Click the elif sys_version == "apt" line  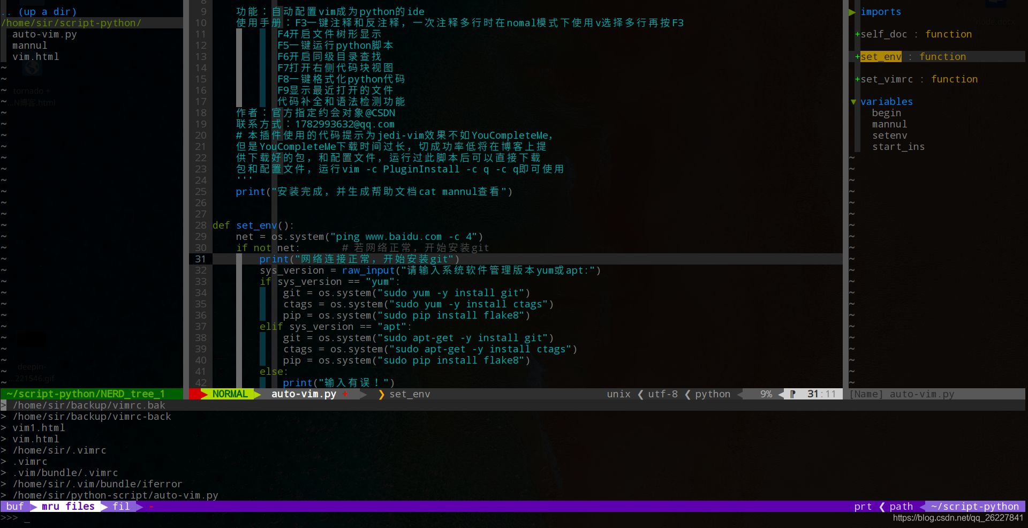click(336, 327)
